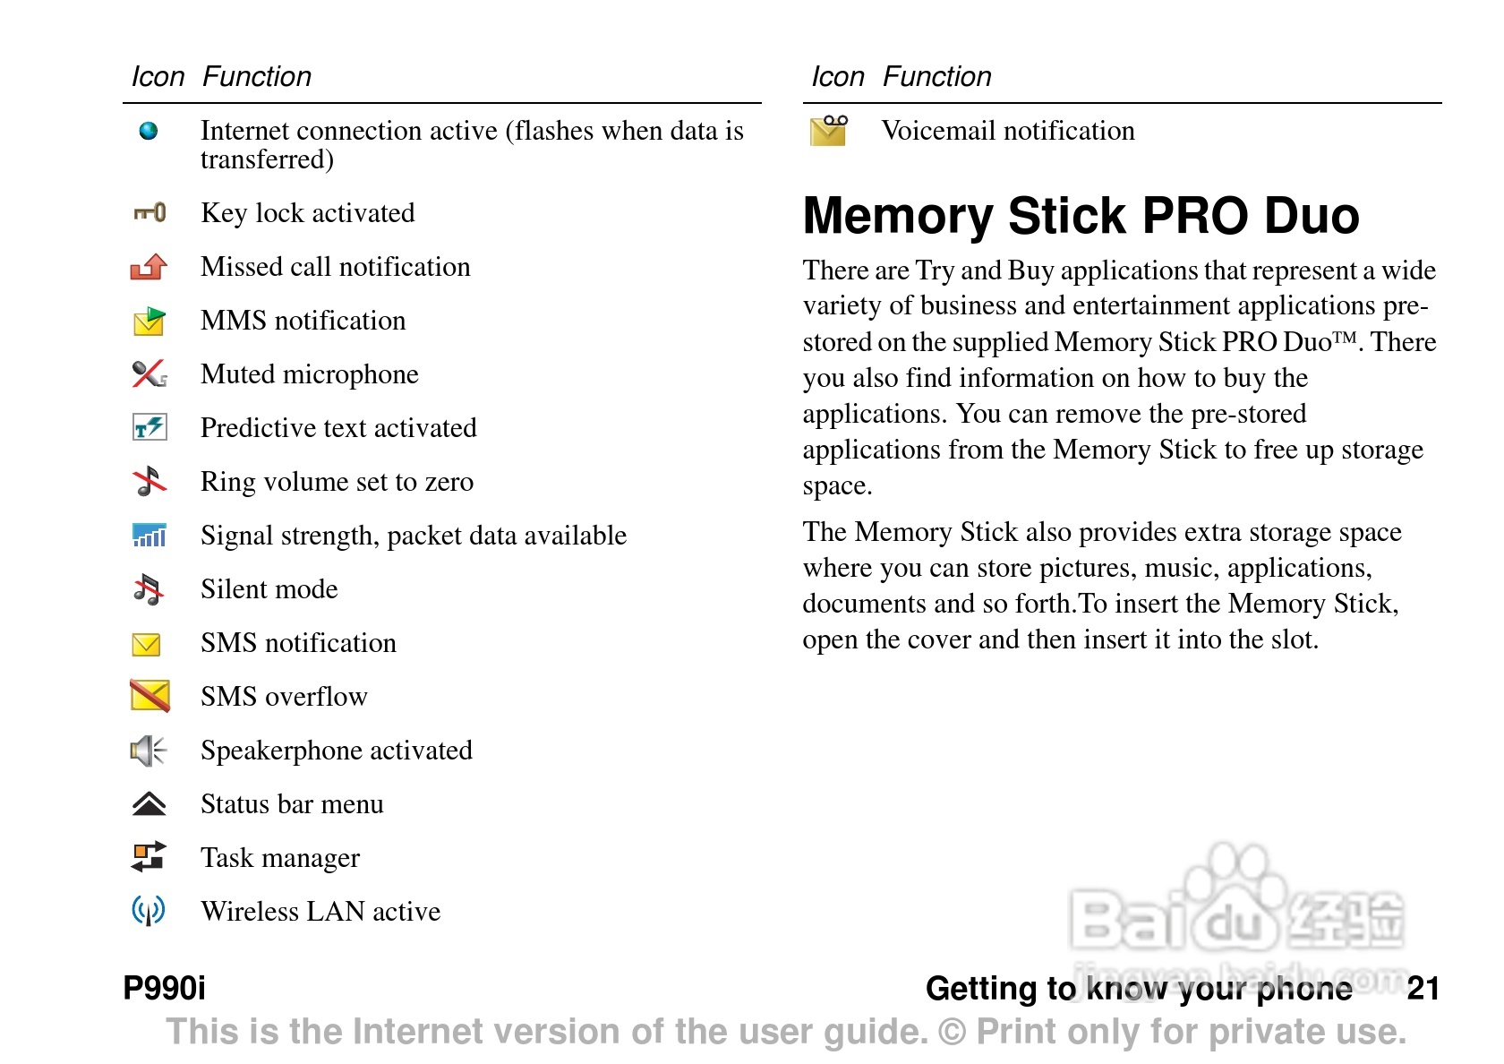The width and height of the screenshot is (1504, 1064).
Task: Click the Signal strength bars icon
Action: click(150, 535)
